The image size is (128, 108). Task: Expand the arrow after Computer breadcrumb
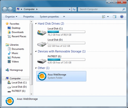tap(37, 9)
